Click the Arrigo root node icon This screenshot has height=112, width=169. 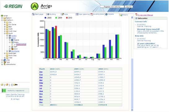(x=2, y=16)
